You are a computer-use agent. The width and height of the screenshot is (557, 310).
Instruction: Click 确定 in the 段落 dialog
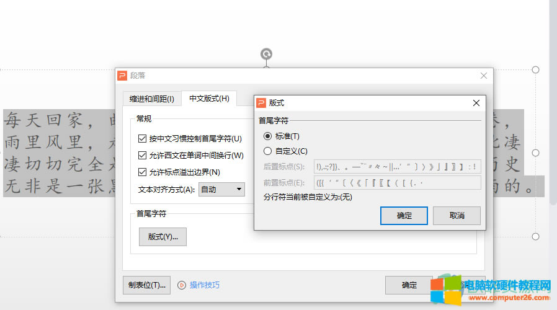click(x=409, y=285)
